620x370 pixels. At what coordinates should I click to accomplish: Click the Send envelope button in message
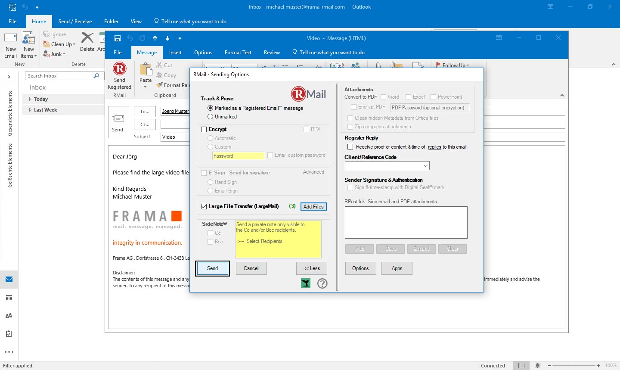click(x=118, y=122)
